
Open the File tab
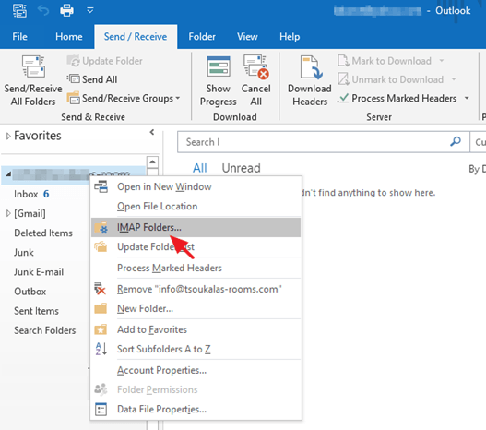click(20, 37)
